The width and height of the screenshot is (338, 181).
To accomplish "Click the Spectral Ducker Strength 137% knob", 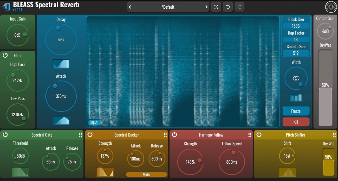I will click(105, 156).
